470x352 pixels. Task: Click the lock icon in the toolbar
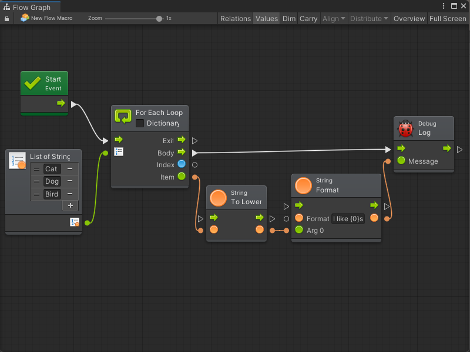click(x=7, y=19)
